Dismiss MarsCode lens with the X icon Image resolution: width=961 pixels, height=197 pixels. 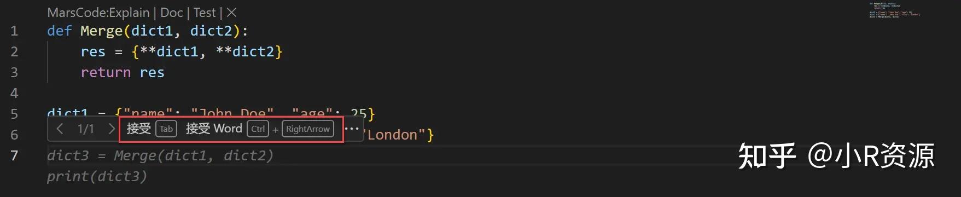pos(231,13)
